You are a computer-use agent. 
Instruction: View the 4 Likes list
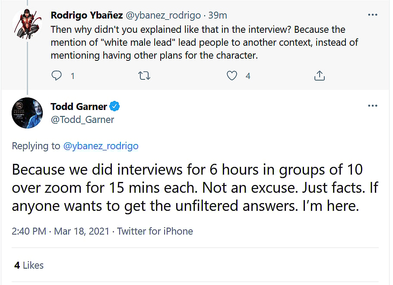click(29, 265)
